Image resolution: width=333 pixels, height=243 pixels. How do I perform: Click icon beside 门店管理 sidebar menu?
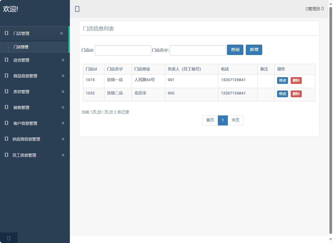click(x=7, y=33)
